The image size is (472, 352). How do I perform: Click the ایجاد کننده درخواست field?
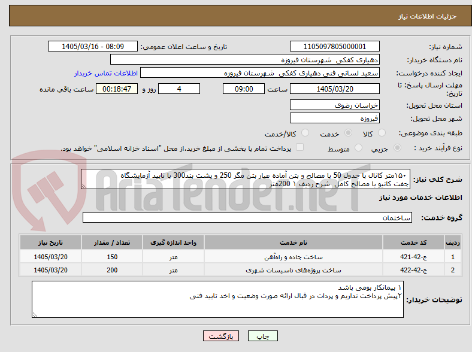(x=260, y=73)
